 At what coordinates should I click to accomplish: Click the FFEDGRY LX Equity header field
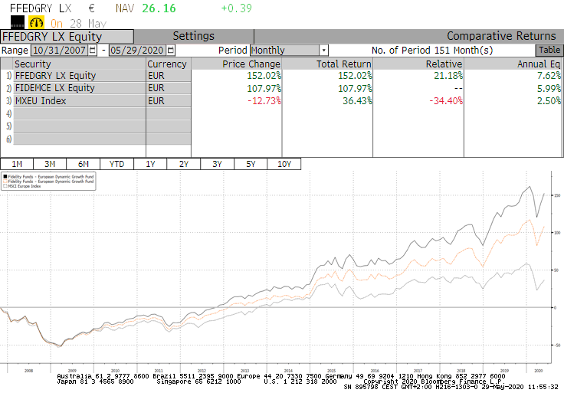[x=67, y=36]
